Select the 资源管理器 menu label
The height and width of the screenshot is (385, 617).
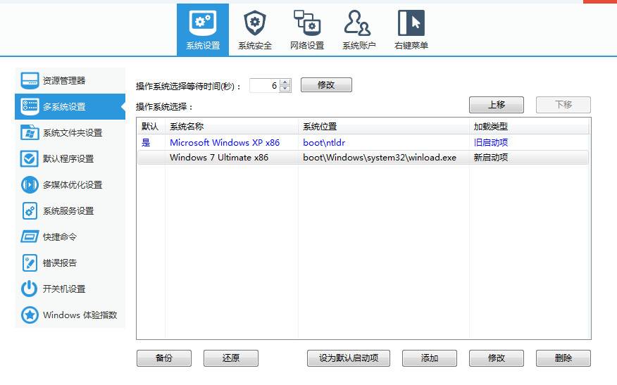point(64,81)
